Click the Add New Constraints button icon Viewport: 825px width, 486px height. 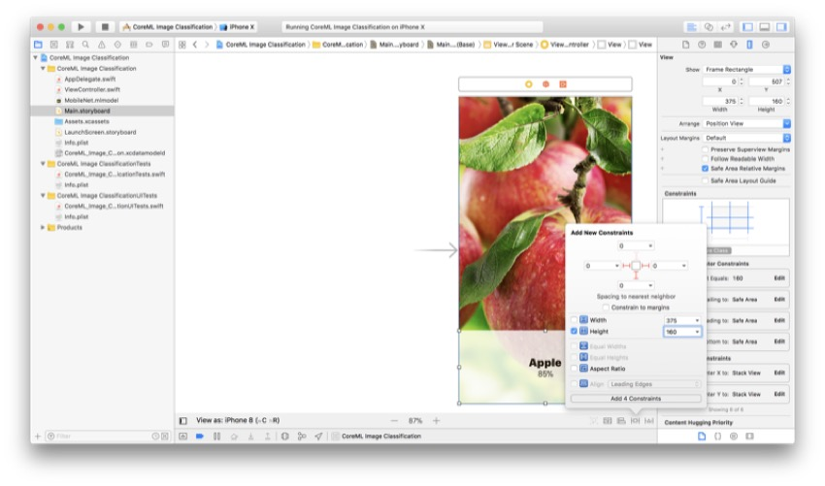click(x=635, y=421)
